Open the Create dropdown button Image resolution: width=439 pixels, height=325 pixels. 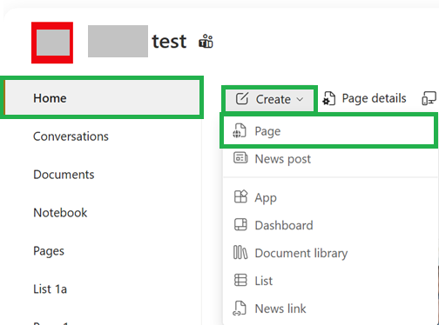pos(269,99)
